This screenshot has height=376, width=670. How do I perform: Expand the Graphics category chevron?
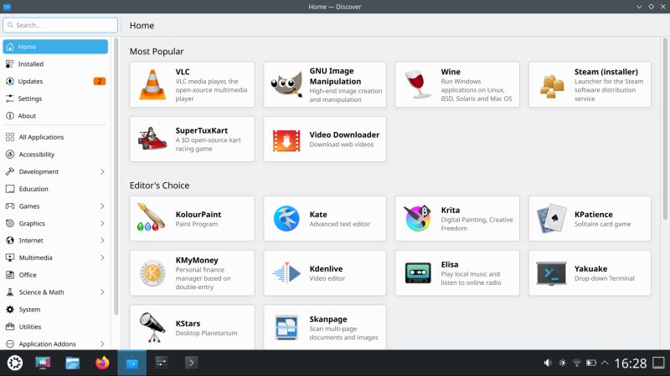(x=102, y=223)
